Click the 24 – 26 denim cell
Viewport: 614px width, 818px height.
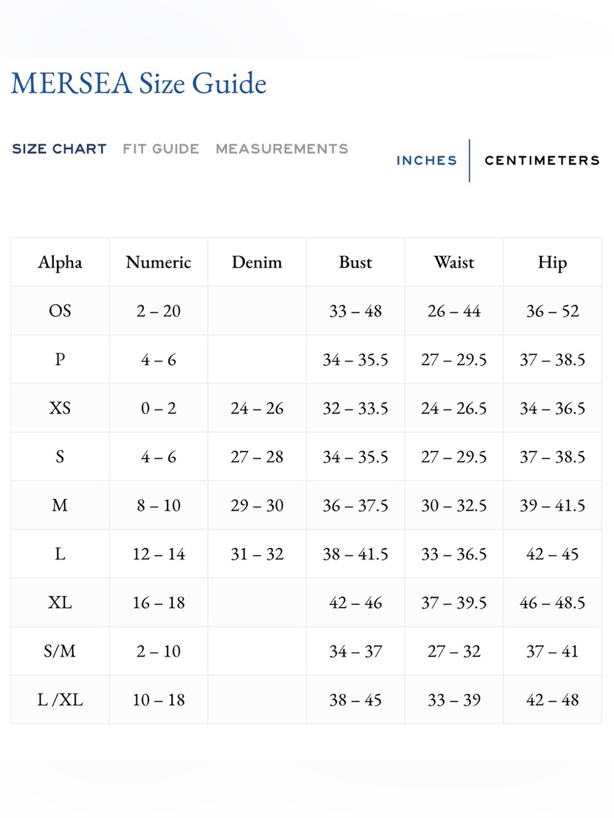pyautogui.click(x=257, y=408)
